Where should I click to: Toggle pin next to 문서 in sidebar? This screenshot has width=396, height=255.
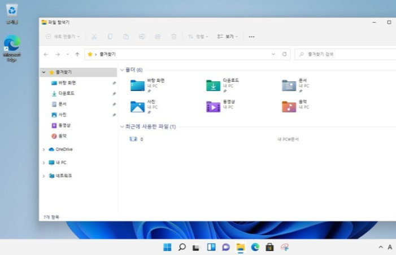(114, 104)
